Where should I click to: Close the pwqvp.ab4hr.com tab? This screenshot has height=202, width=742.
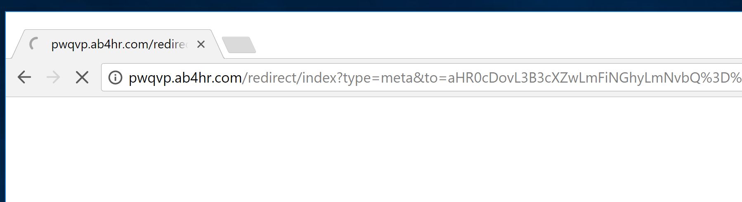201,44
